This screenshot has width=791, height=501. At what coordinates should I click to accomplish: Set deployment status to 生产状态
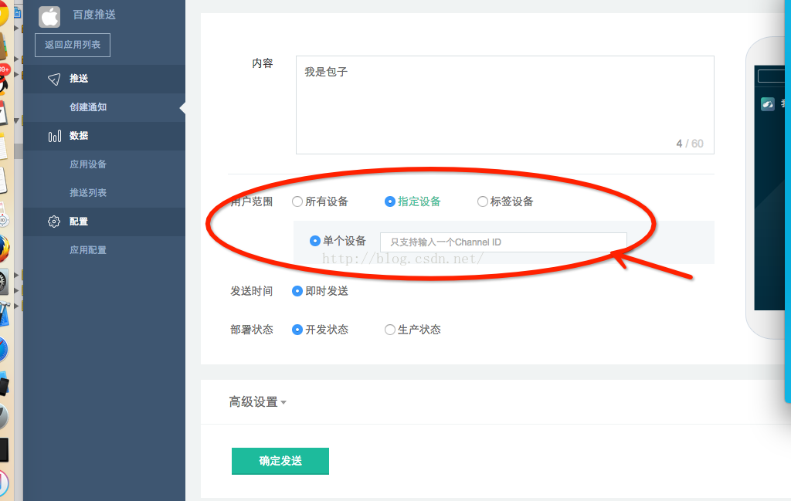[389, 330]
